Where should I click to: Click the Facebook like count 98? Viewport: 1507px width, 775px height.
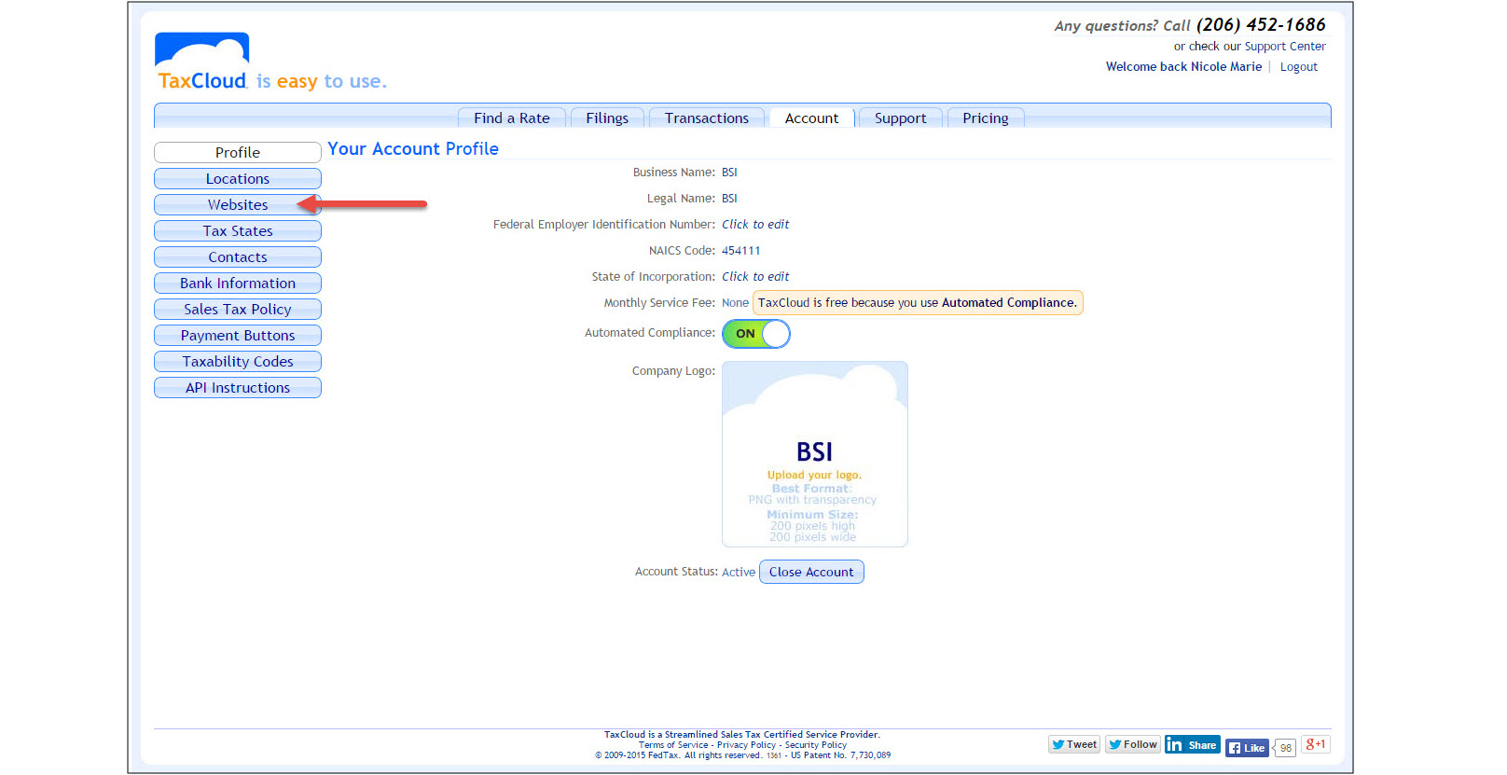pos(1286,748)
